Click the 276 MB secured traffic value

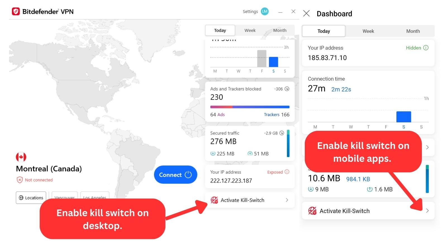(223, 141)
